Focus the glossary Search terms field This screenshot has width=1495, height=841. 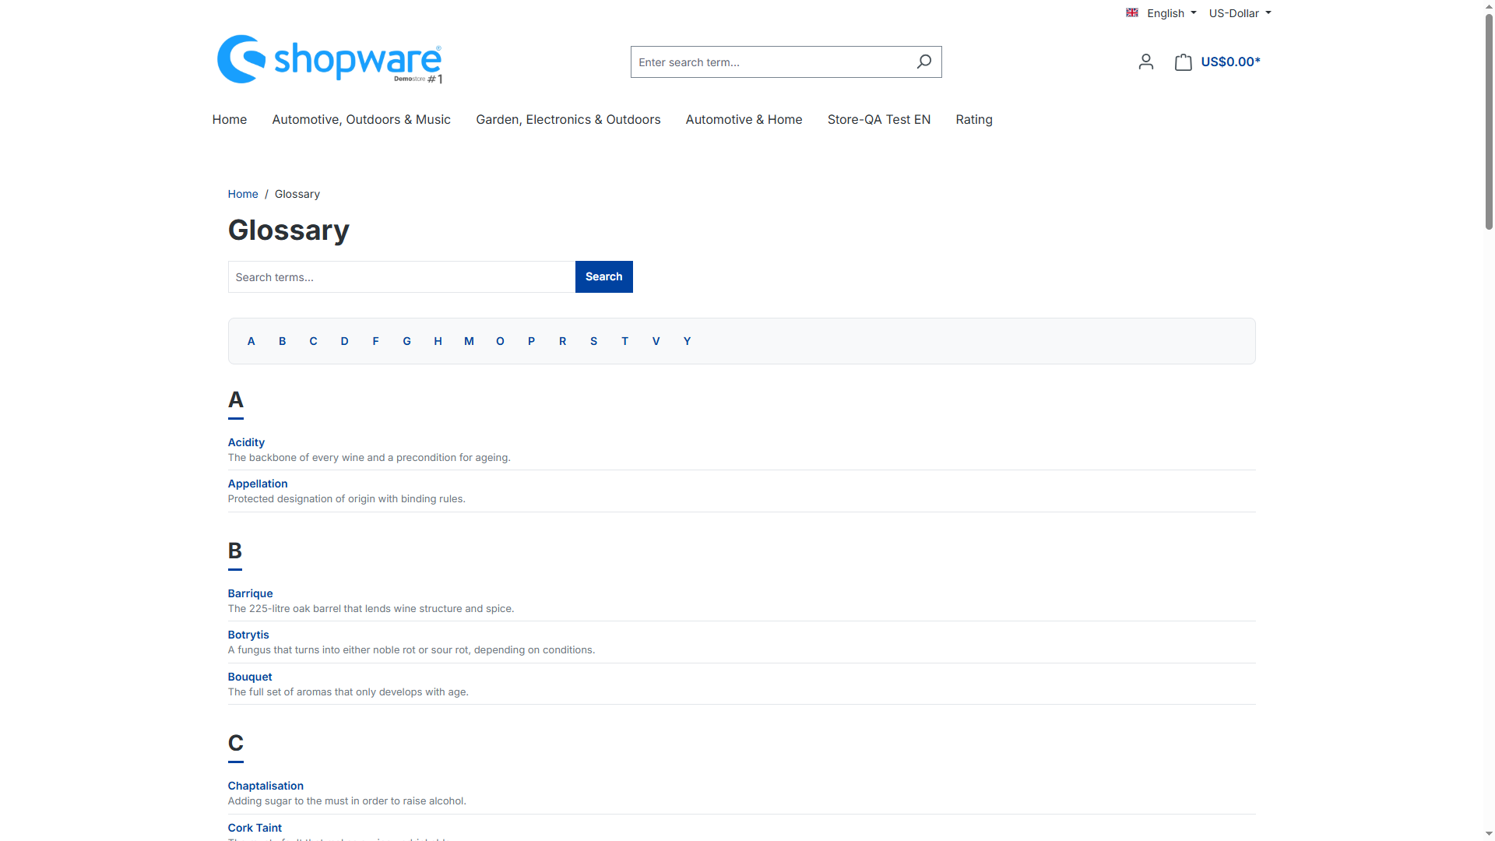click(x=402, y=276)
